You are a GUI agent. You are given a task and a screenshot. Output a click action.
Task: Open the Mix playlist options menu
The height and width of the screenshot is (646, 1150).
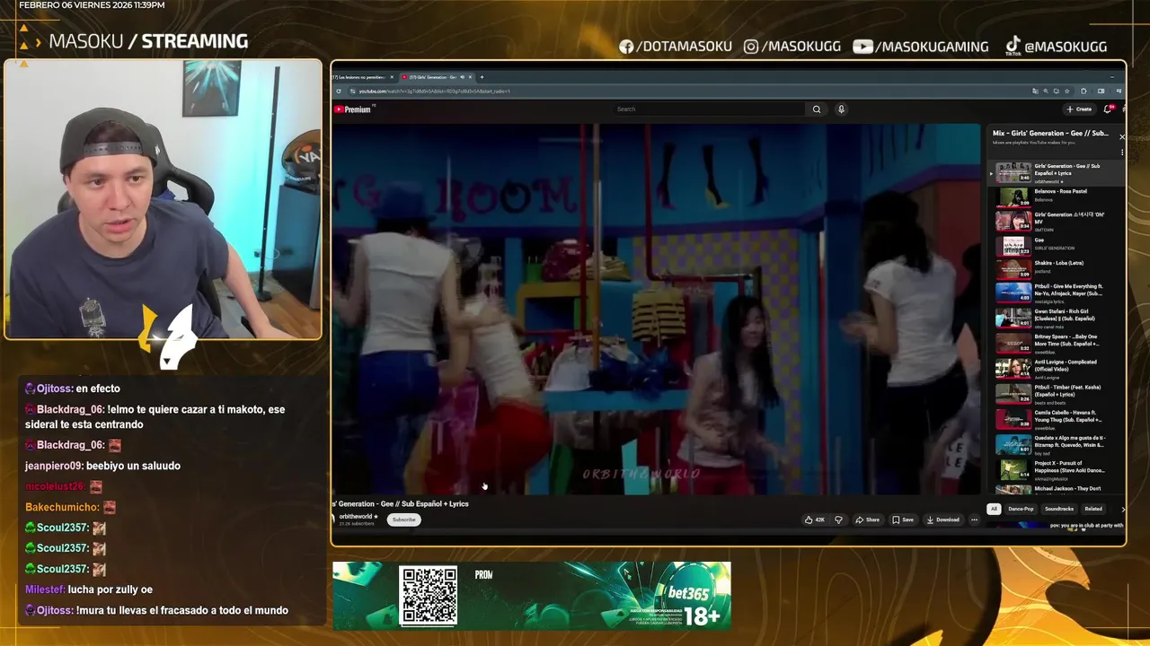point(1121,153)
